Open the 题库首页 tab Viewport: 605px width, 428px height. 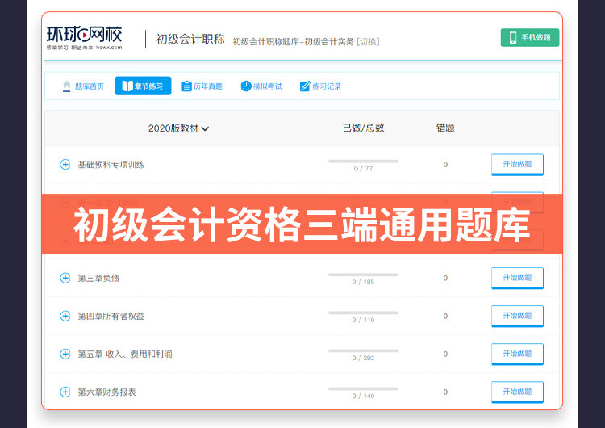point(83,86)
